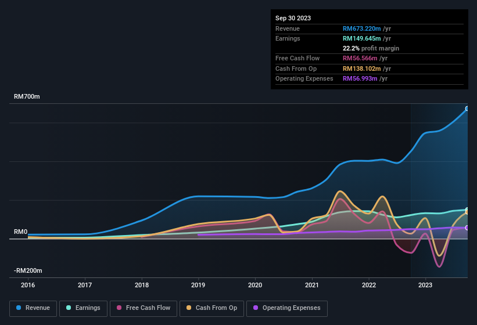This screenshot has height=325, width=477.
Task: Click the Sep 30 2023 tooltip date
Action: (293, 18)
